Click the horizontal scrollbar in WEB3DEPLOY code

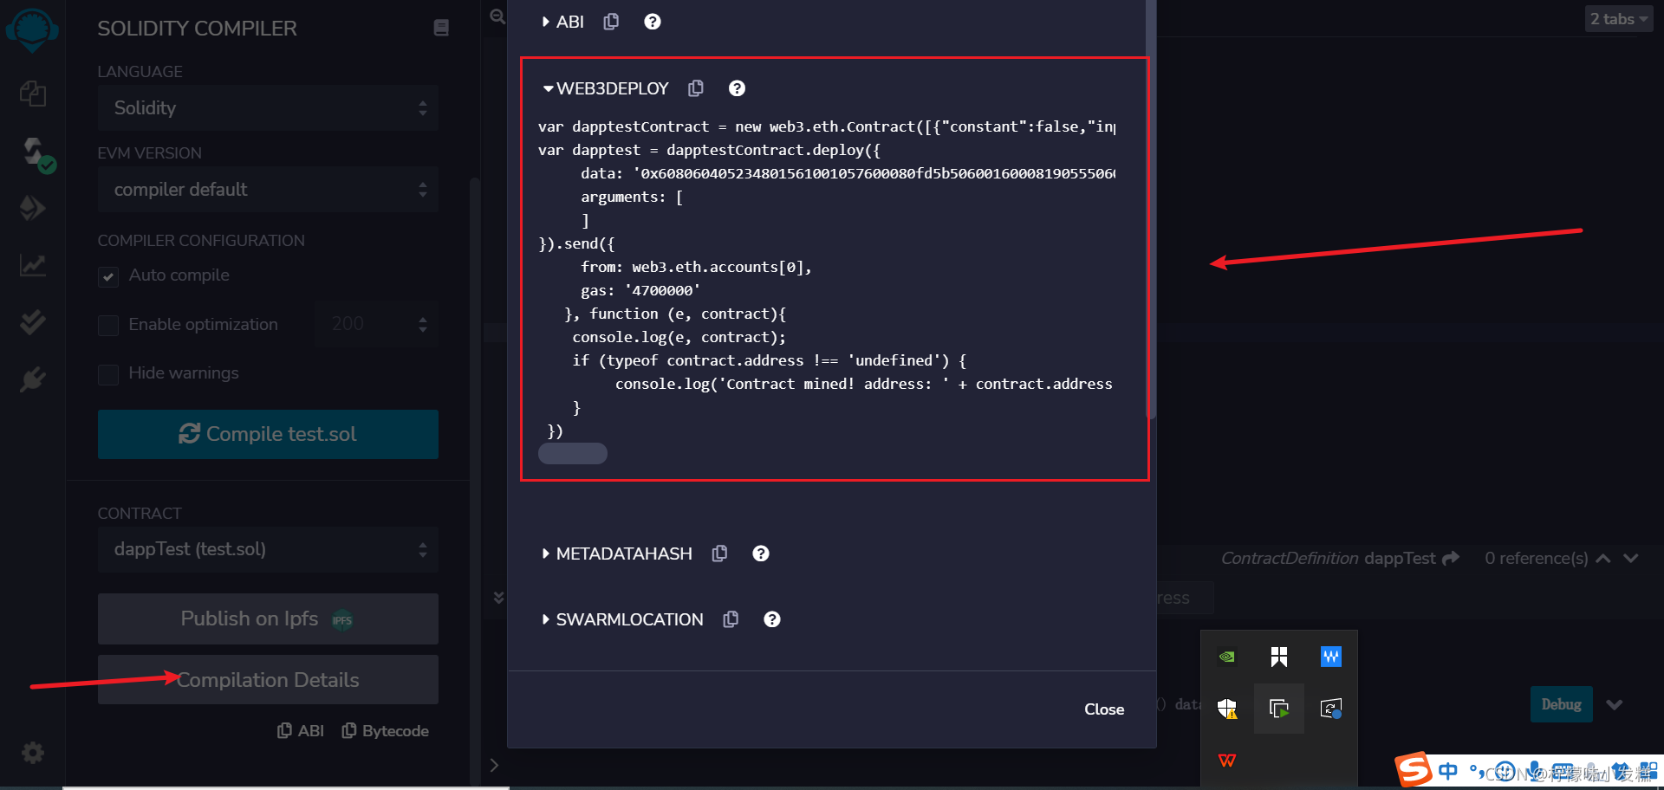[x=573, y=453]
